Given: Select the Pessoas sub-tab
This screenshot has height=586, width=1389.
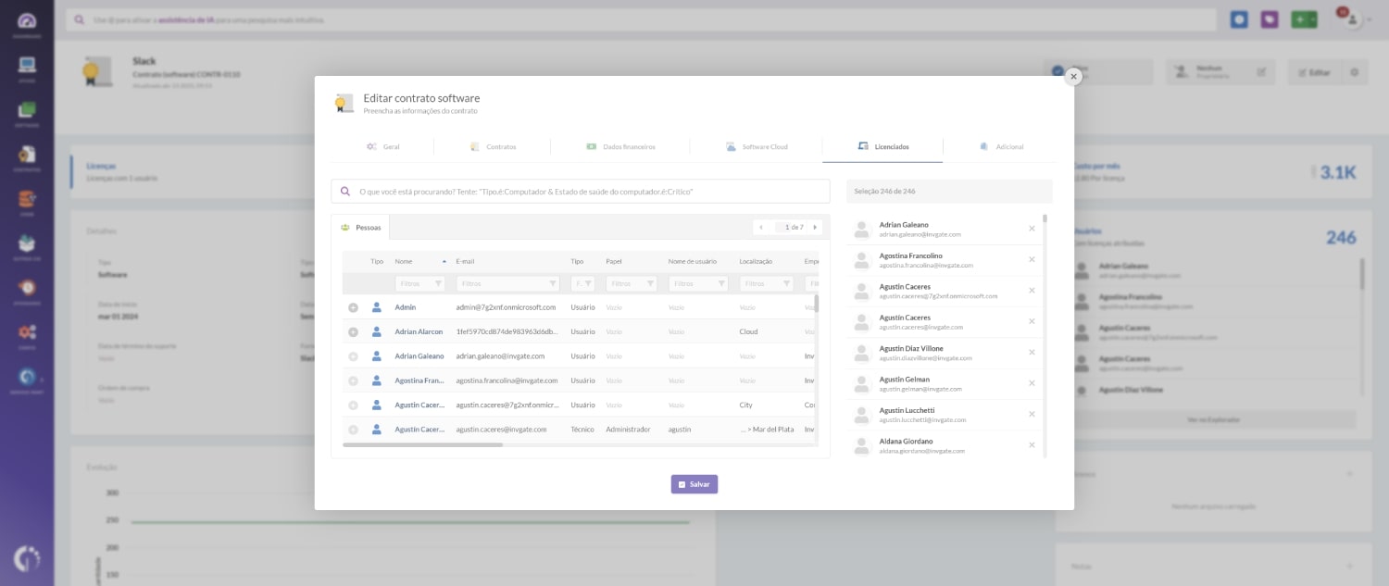Looking at the screenshot, I should point(361,227).
